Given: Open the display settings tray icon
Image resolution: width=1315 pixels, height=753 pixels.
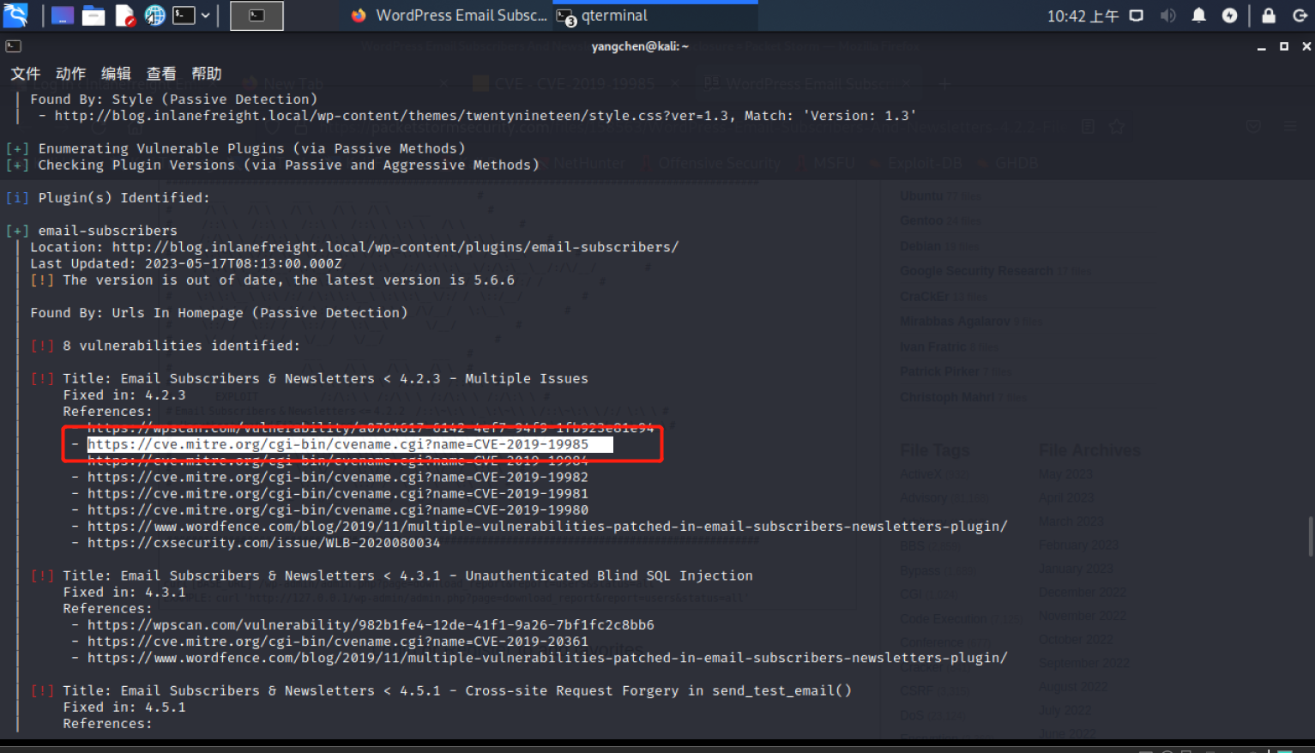Looking at the screenshot, I should point(1137,15).
